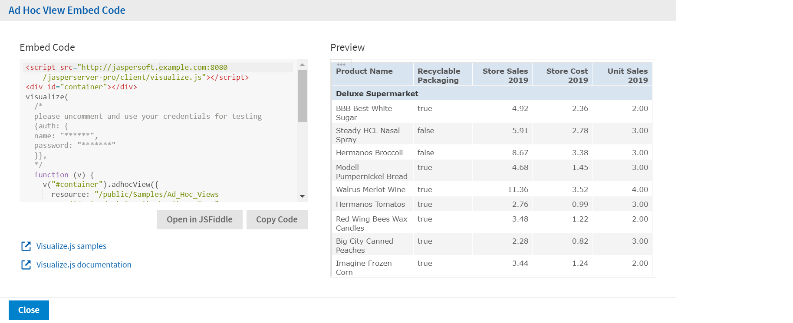Click the store cost value 0.99
The height and width of the screenshot is (323, 793).
[x=580, y=204]
